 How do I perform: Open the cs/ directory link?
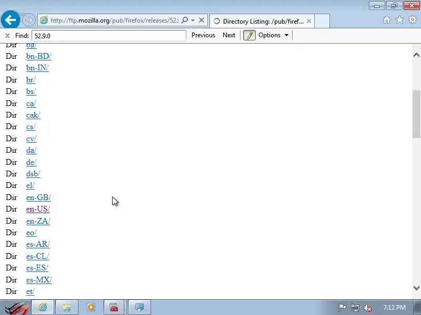point(31,127)
